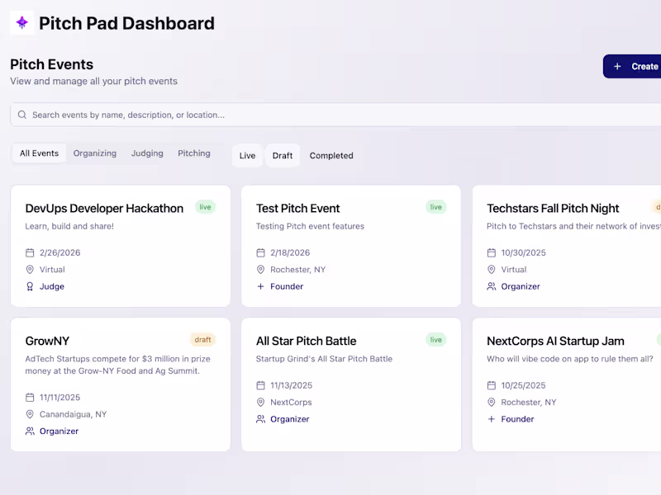Click the Organizer icon on Techstars Fall Pitch Night
661x495 pixels.
[x=492, y=286]
